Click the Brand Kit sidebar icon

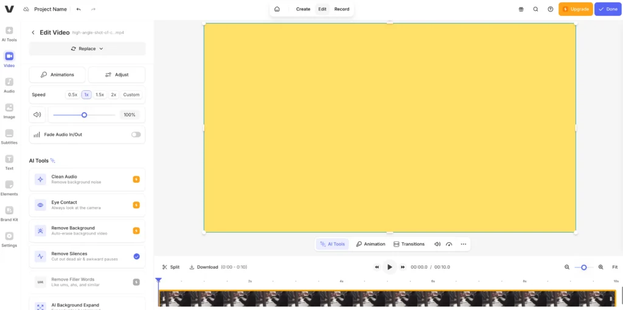point(9,213)
